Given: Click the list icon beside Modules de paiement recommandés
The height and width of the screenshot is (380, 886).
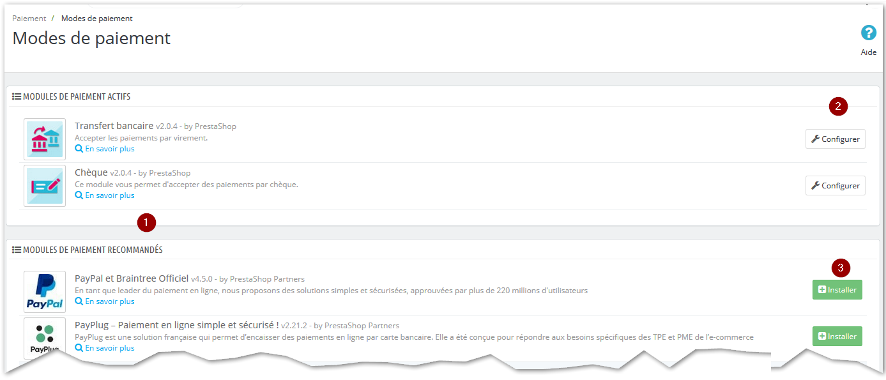Looking at the screenshot, I should click(17, 250).
